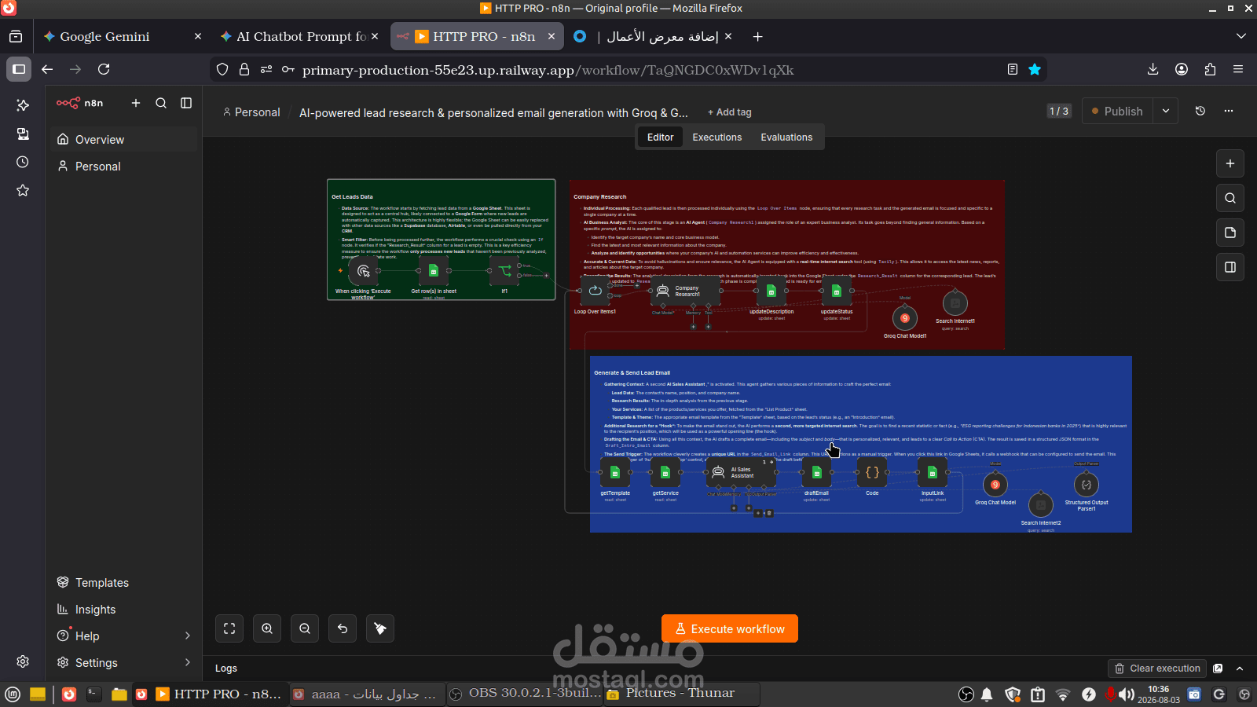Viewport: 1257px width, 707px height.
Task: Select the getService sheet node
Action: click(665, 472)
